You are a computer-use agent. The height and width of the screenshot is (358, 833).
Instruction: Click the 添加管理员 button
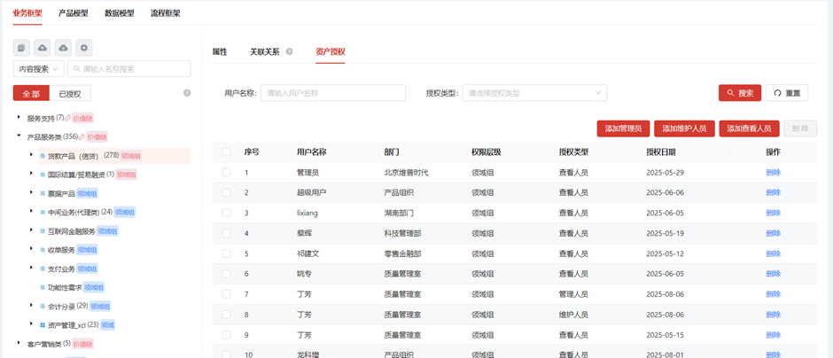pyautogui.click(x=623, y=128)
